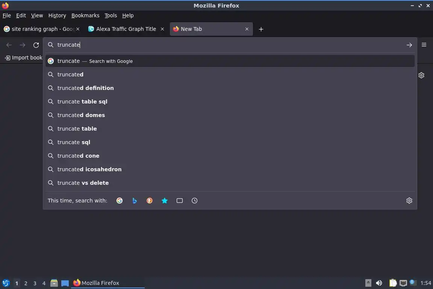This screenshot has width=433, height=289.
Task: Open a new tab with plus button
Action: pos(261,29)
